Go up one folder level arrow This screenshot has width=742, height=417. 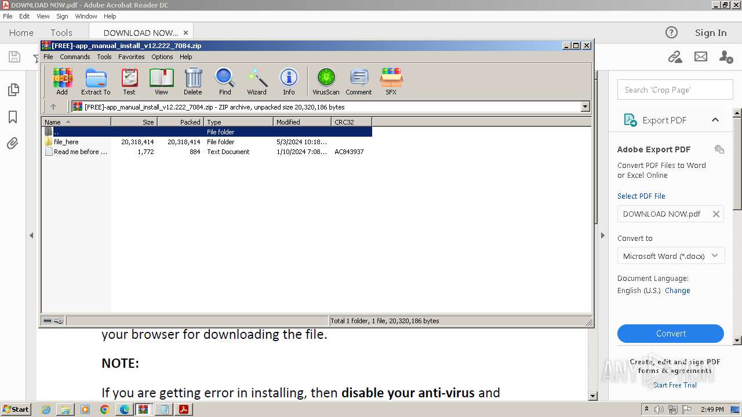(53, 107)
